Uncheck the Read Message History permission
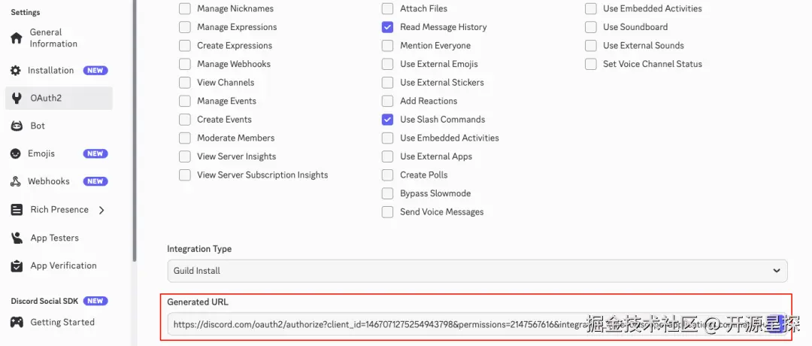Viewport: 812px width, 346px height. pos(387,27)
